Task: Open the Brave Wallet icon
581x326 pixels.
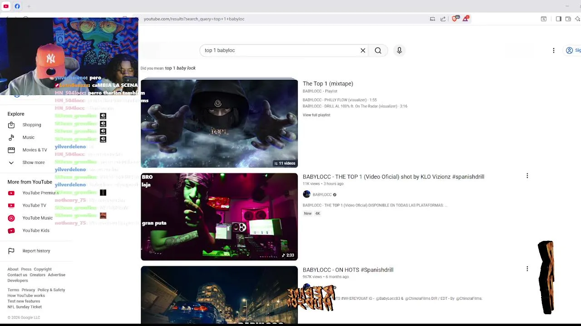Action: [x=568, y=19]
